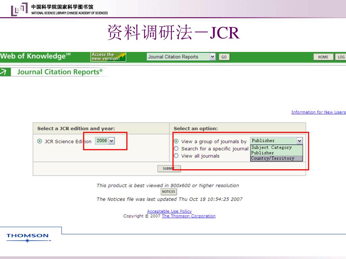Click the NOTICES button

pyautogui.click(x=169, y=192)
